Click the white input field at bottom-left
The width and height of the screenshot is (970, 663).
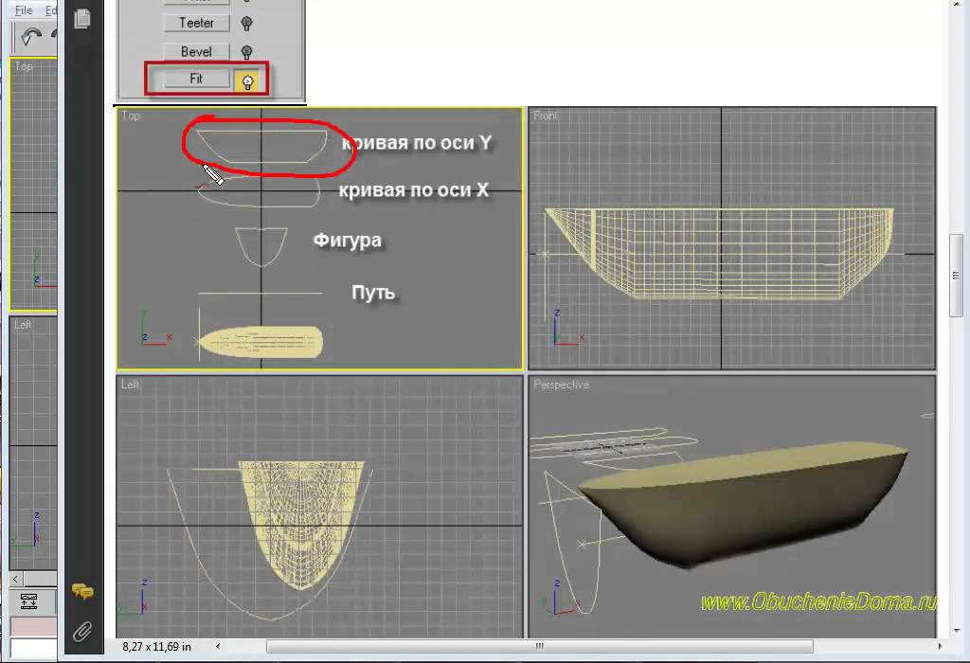click(x=33, y=648)
